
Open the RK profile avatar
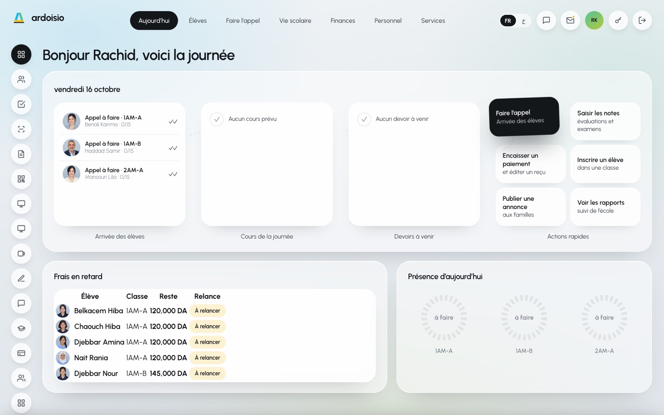click(x=594, y=20)
